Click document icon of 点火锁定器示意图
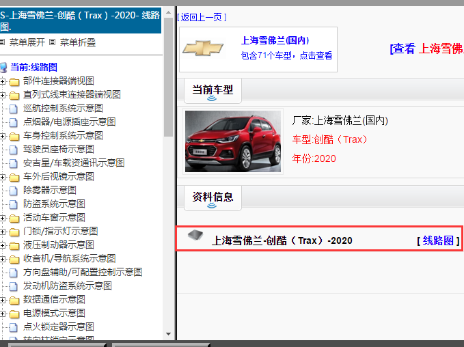 tap(13, 327)
